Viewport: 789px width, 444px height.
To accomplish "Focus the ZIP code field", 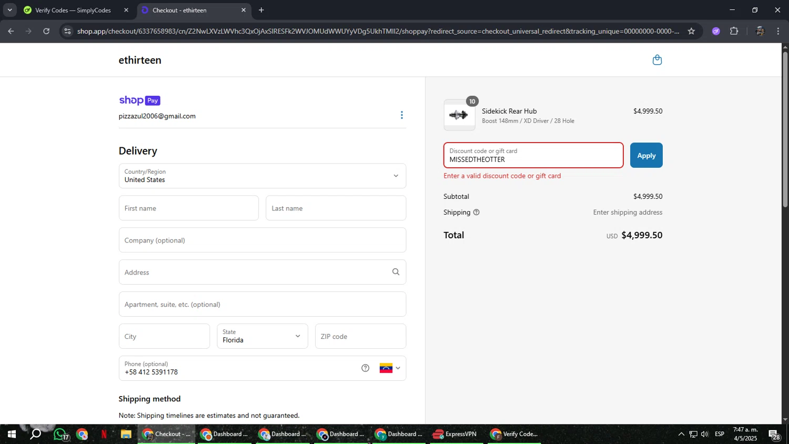I will 361,336.
